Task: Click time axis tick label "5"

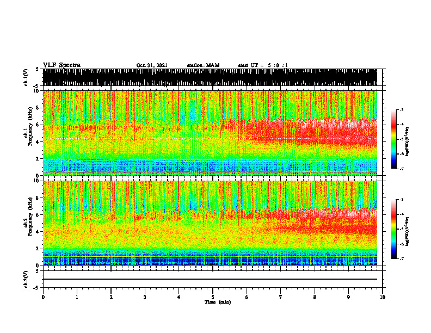Action: tap(213, 297)
